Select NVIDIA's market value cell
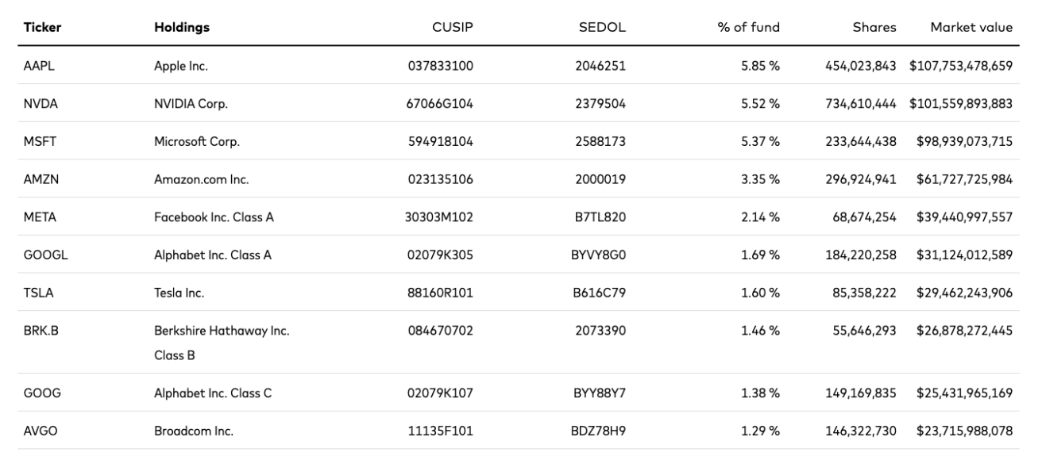This screenshot has width=1042, height=460. coord(961,104)
